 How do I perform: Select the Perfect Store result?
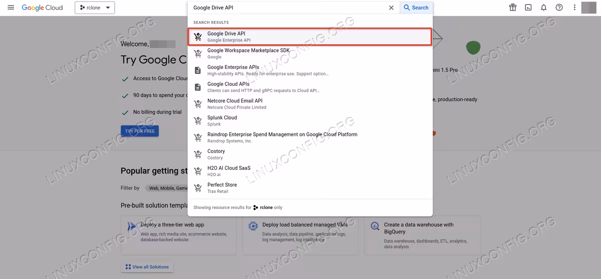pyautogui.click(x=310, y=187)
